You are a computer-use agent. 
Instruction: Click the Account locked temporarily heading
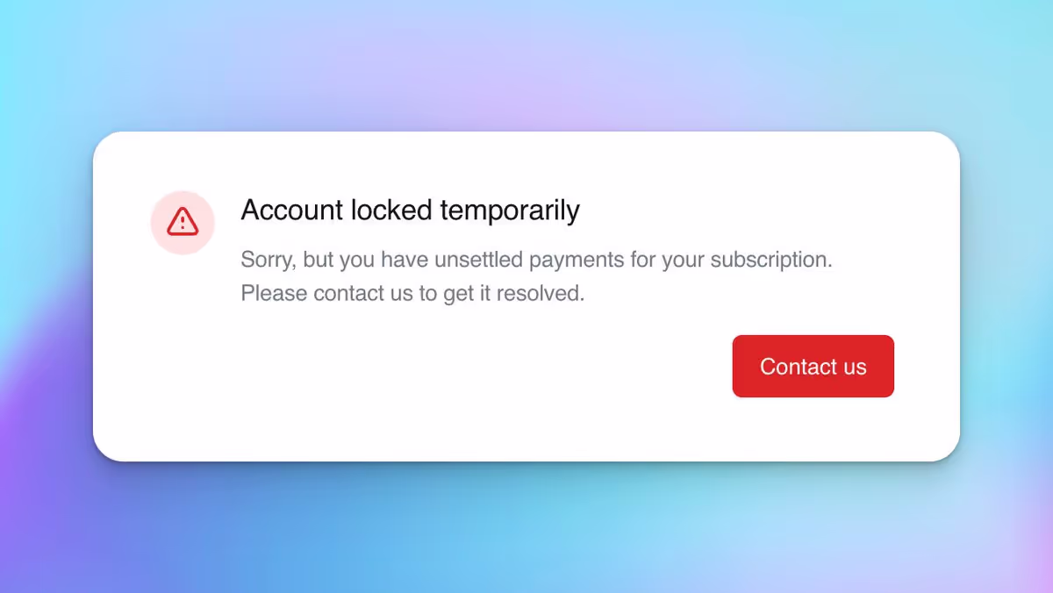coord(410,211)
